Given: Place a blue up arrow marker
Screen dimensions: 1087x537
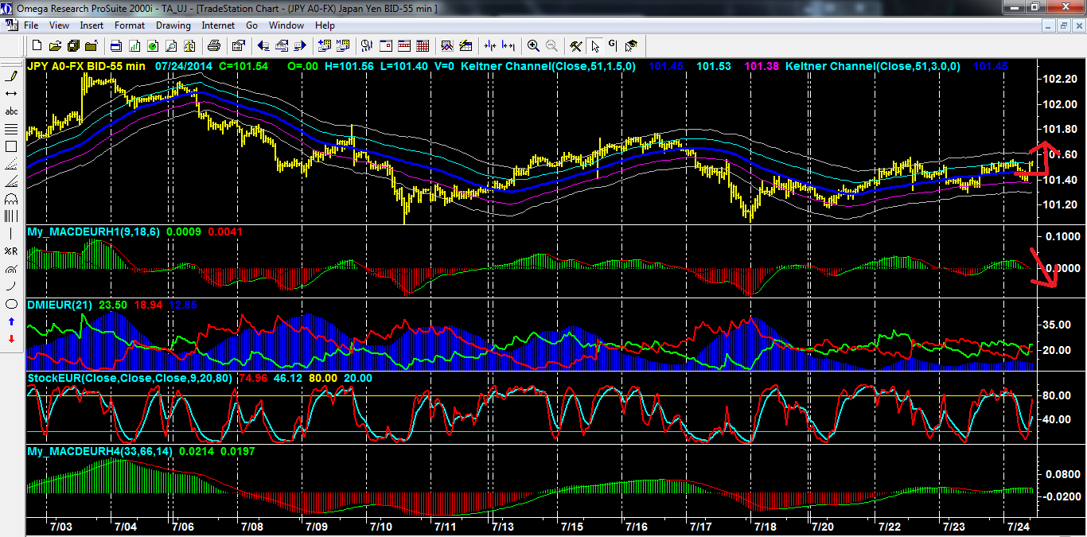Looking at the screenshot, I should [11, 321].
